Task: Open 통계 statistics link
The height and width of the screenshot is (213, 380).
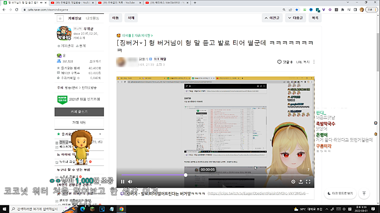Action: [81, 46]
